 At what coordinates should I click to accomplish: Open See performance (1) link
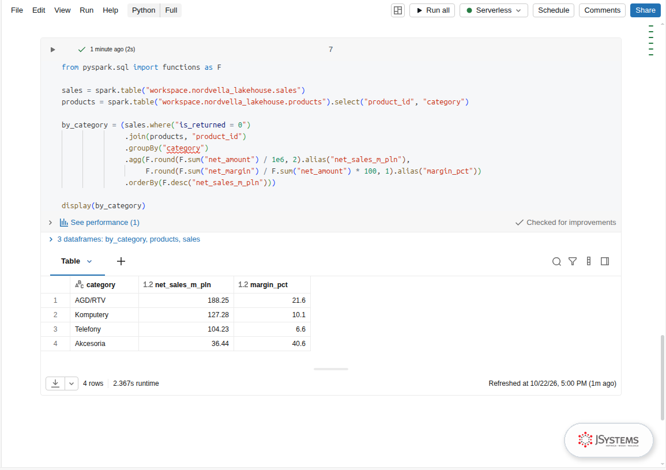pyautogui.click(x=105, y=222)
